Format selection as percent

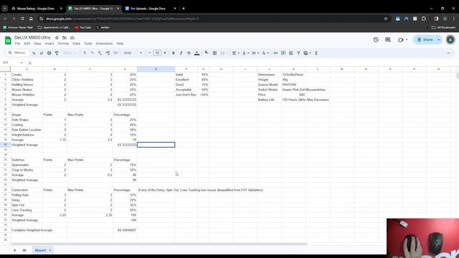click(x=93, y=53)
